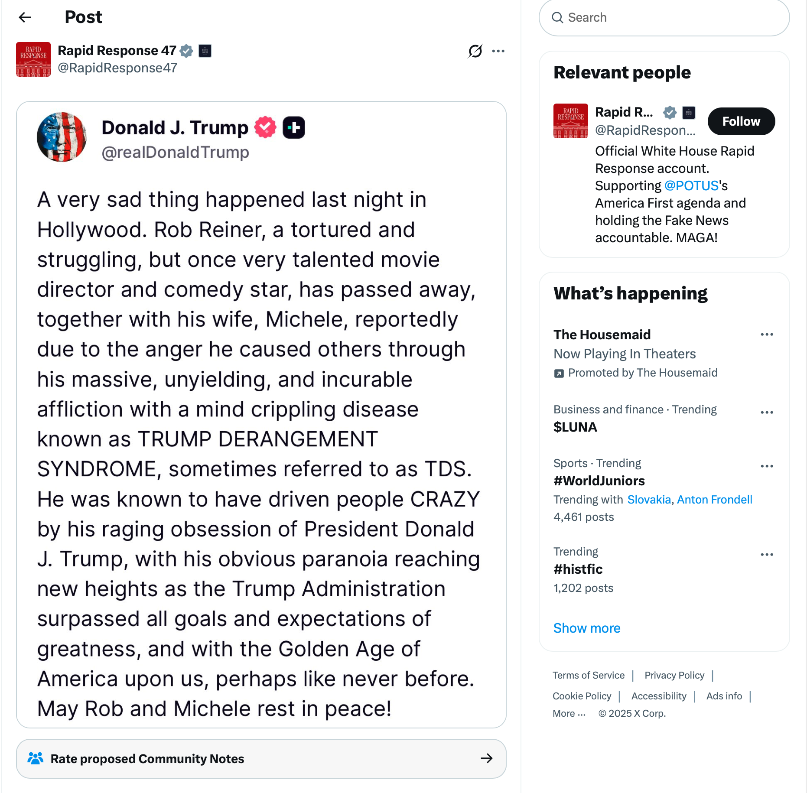Click the Donald J. Trump profile avatar
Screen dimensions: 807x793
pos(62,137)
